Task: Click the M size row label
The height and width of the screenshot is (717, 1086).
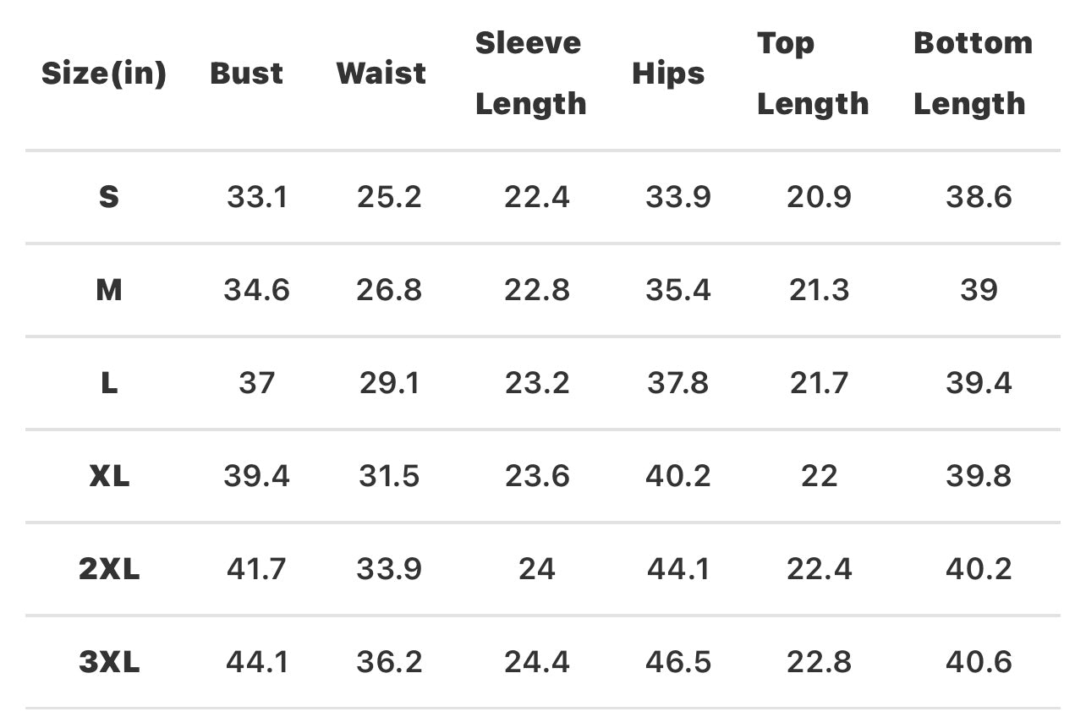Action: point(109,290)
